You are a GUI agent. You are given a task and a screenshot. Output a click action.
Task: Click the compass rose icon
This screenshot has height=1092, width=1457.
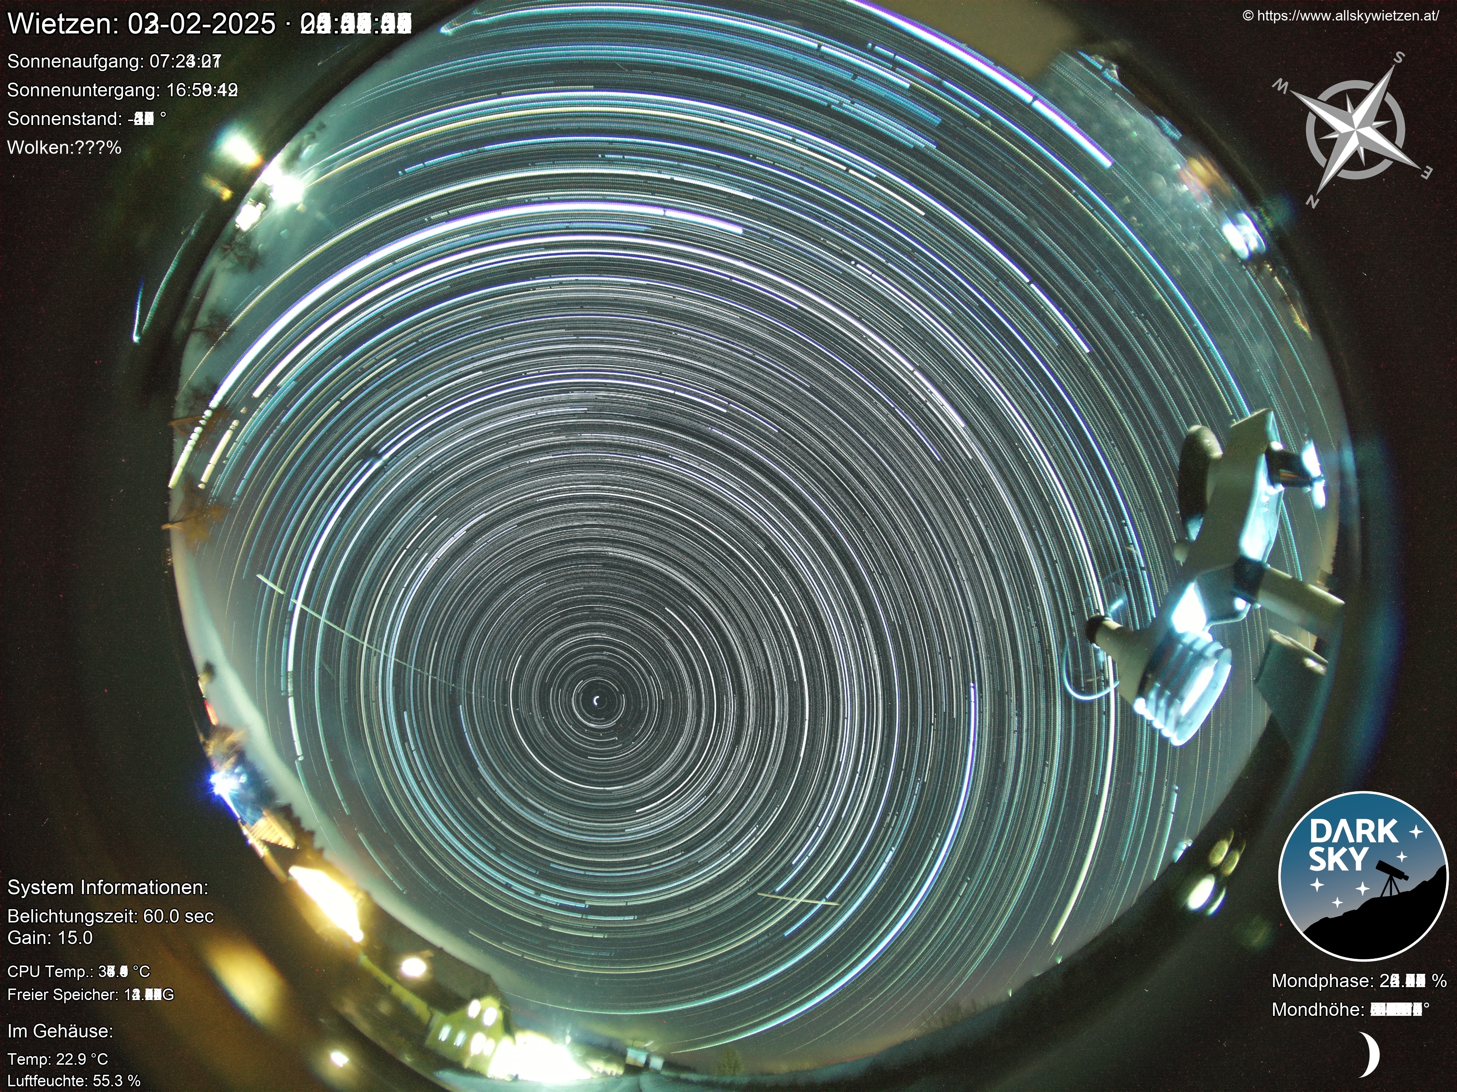coord(1355,130)
